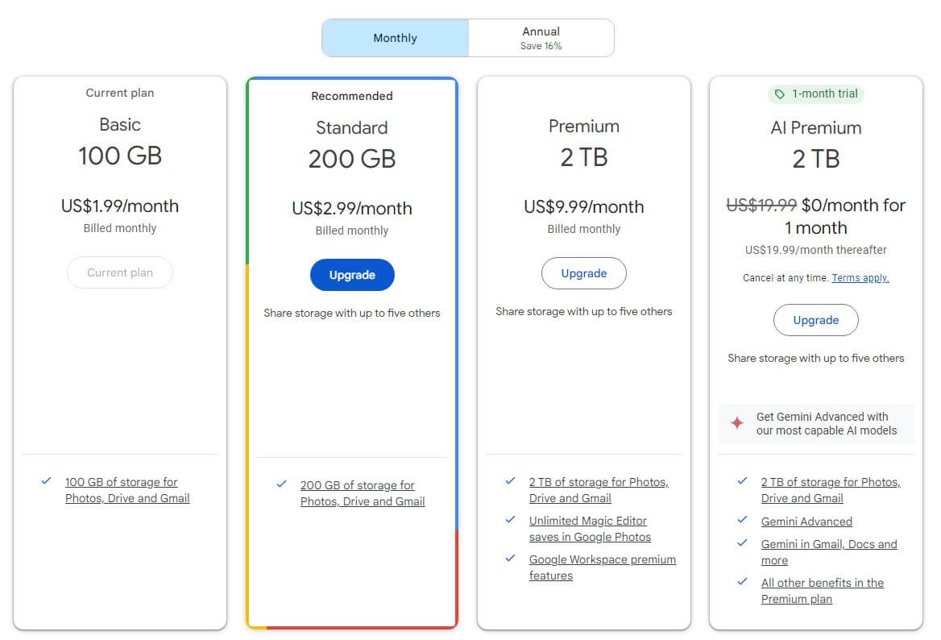This screenshot has width=941, height=640.
Task: Click the Gemini sparkle star icon
Action: click(x=736, y=423)
